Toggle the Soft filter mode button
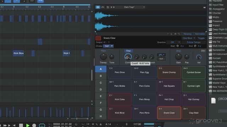The image size is (227, 127). [x=161, y=59]
